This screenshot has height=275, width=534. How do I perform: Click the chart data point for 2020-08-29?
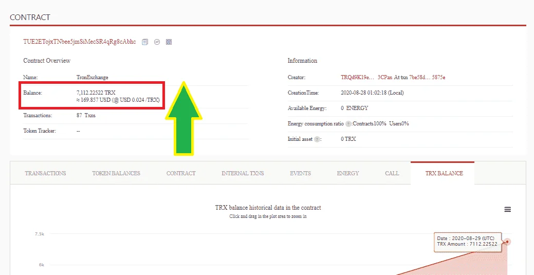point(507,242)
